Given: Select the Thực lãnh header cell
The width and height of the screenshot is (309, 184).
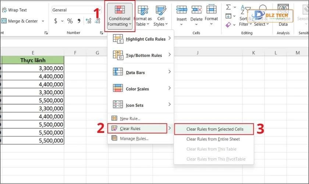Looking at the screenshot, I should 33,60.
